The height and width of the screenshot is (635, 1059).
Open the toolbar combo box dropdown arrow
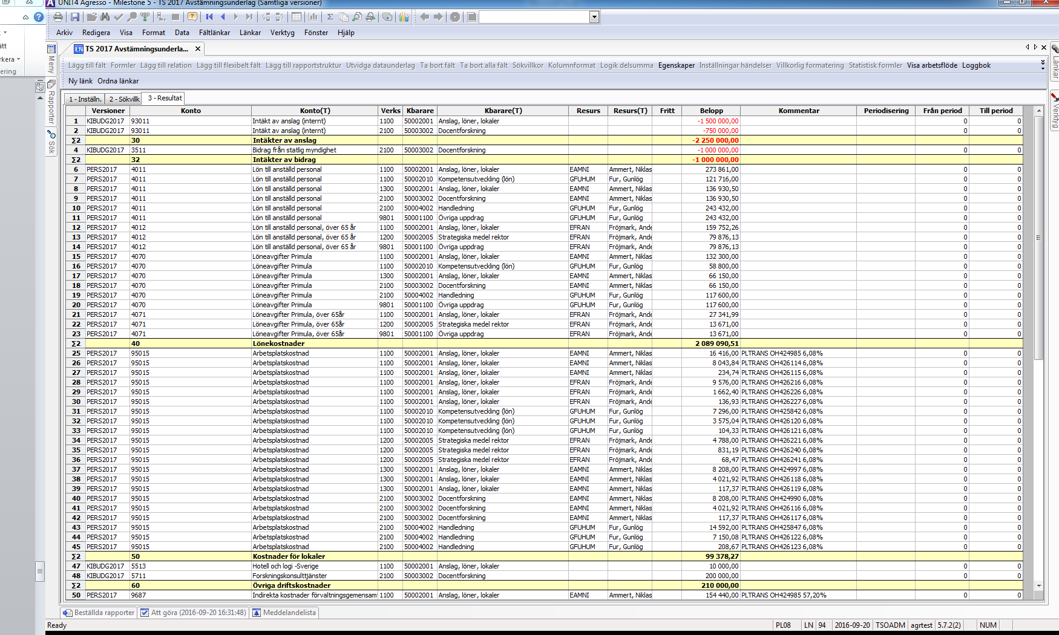coord(594,17)
